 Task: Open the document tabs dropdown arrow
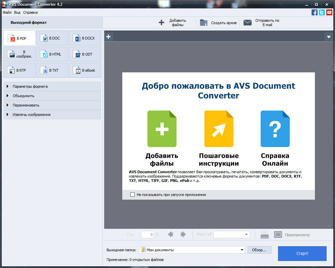tap(329, 37)
